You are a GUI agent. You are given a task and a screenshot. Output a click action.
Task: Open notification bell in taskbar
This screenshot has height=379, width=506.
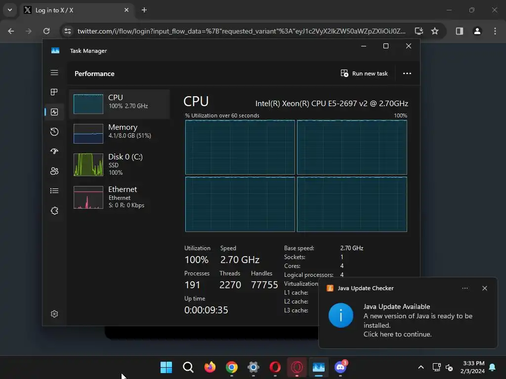click(x=493, y=367)
